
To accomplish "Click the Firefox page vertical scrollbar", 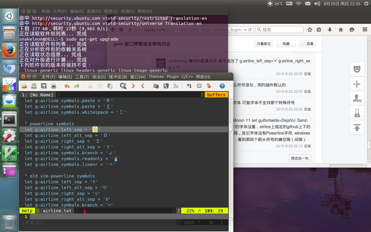I will [369, 100].
